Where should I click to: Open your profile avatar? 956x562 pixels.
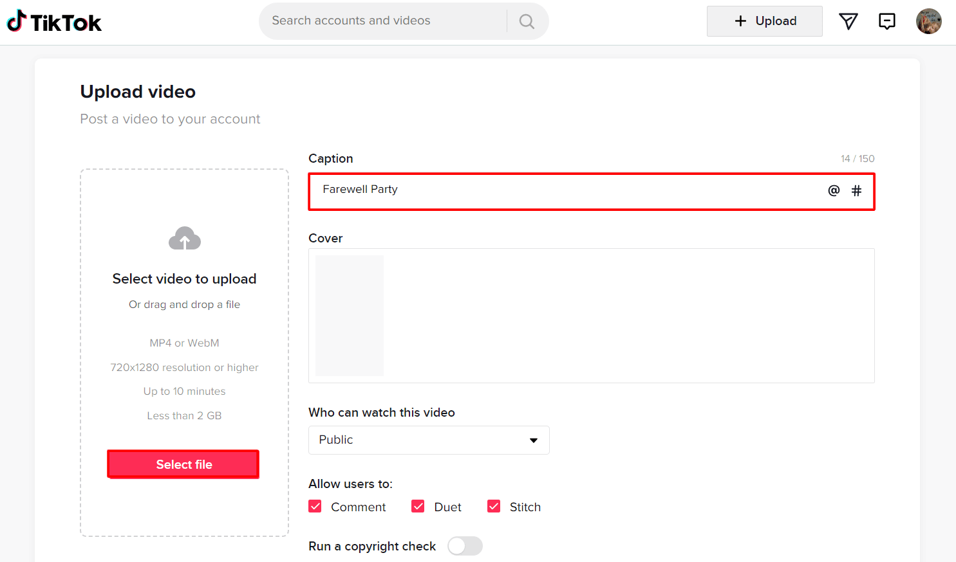(x=929, y=21)
